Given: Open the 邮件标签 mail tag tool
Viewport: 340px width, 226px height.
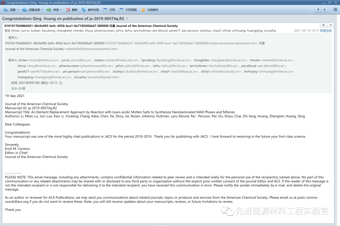Looking at the screenshot, I should coord(90,10).
